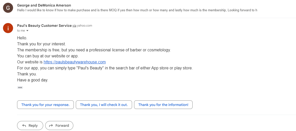The width and height of the screenshot is (296, 131).
Task: Click sender name Paul's Beauty Customer Service
Action: click(44, 26)
